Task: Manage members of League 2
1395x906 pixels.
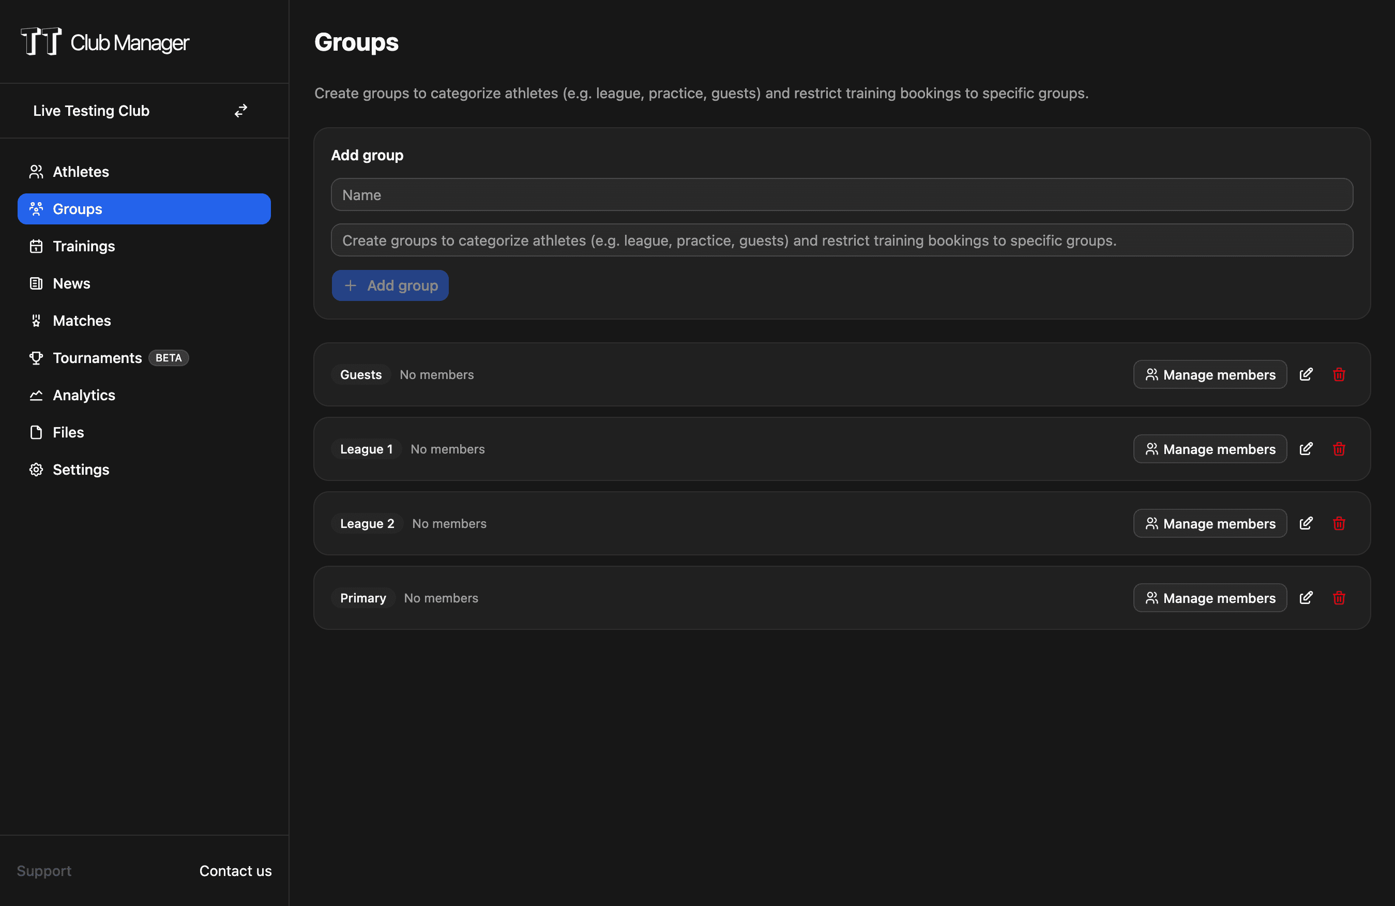Action: pos(1210,523)
